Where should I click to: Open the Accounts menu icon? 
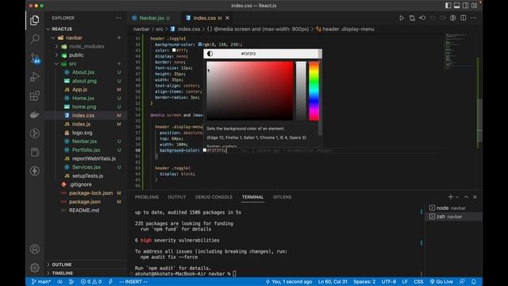click(35, 249)
